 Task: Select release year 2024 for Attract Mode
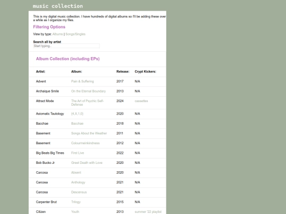pos(120,101)
